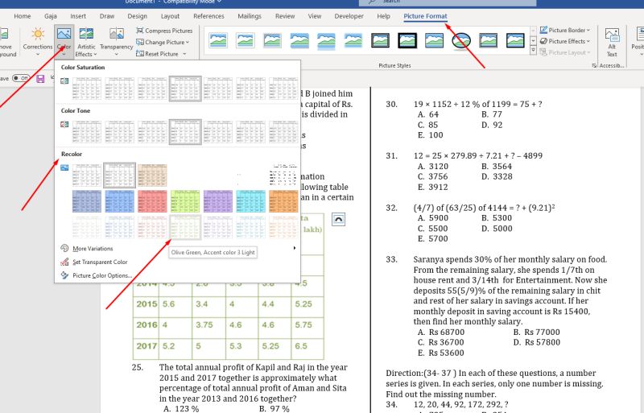
Task: Select the black and white recolor thumbnail
Action: point(283,175)
